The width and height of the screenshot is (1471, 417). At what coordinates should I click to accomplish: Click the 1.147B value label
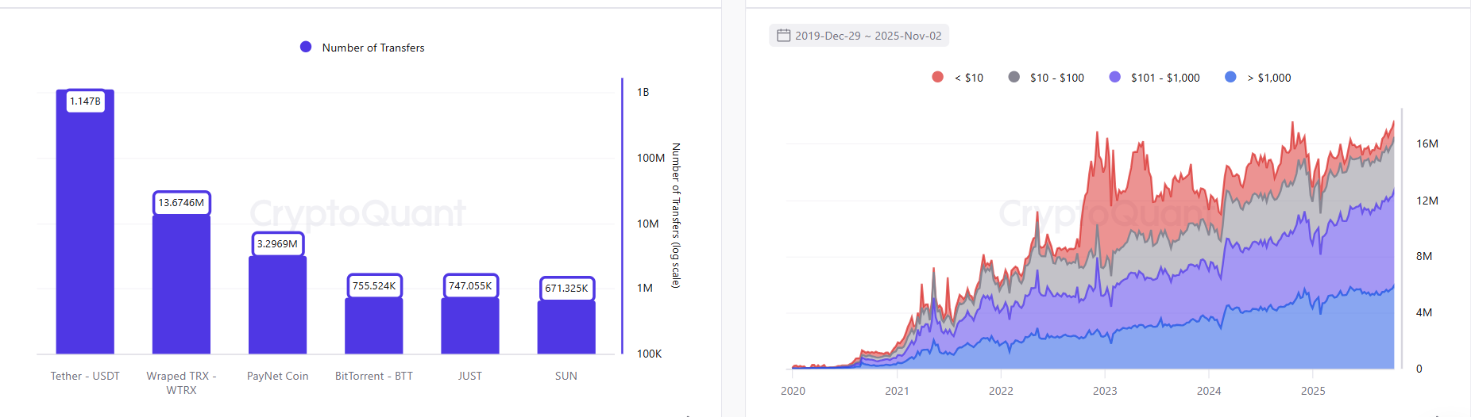[x=85, y=101]
